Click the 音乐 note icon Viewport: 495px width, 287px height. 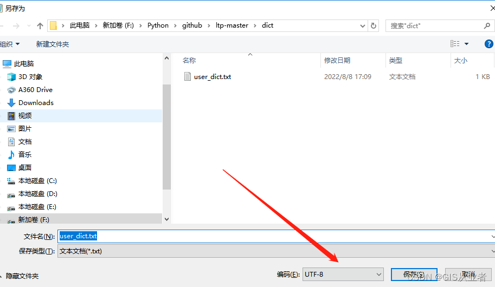[x=11, y=155]
